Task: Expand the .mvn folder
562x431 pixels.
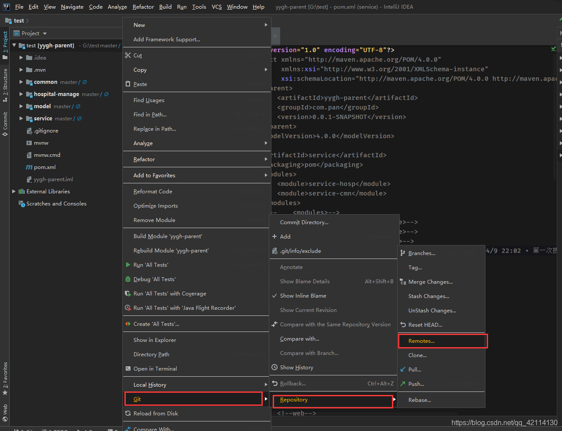Action: click(21, 70)
